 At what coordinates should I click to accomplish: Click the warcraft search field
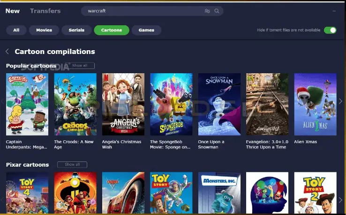[141, 11]
